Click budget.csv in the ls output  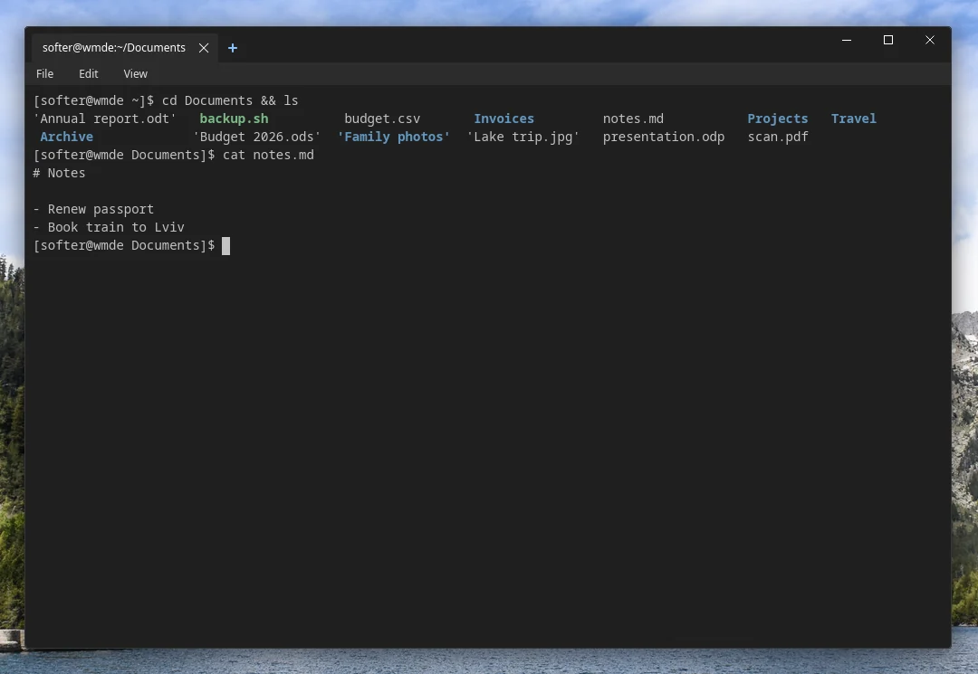coord(382,119)
